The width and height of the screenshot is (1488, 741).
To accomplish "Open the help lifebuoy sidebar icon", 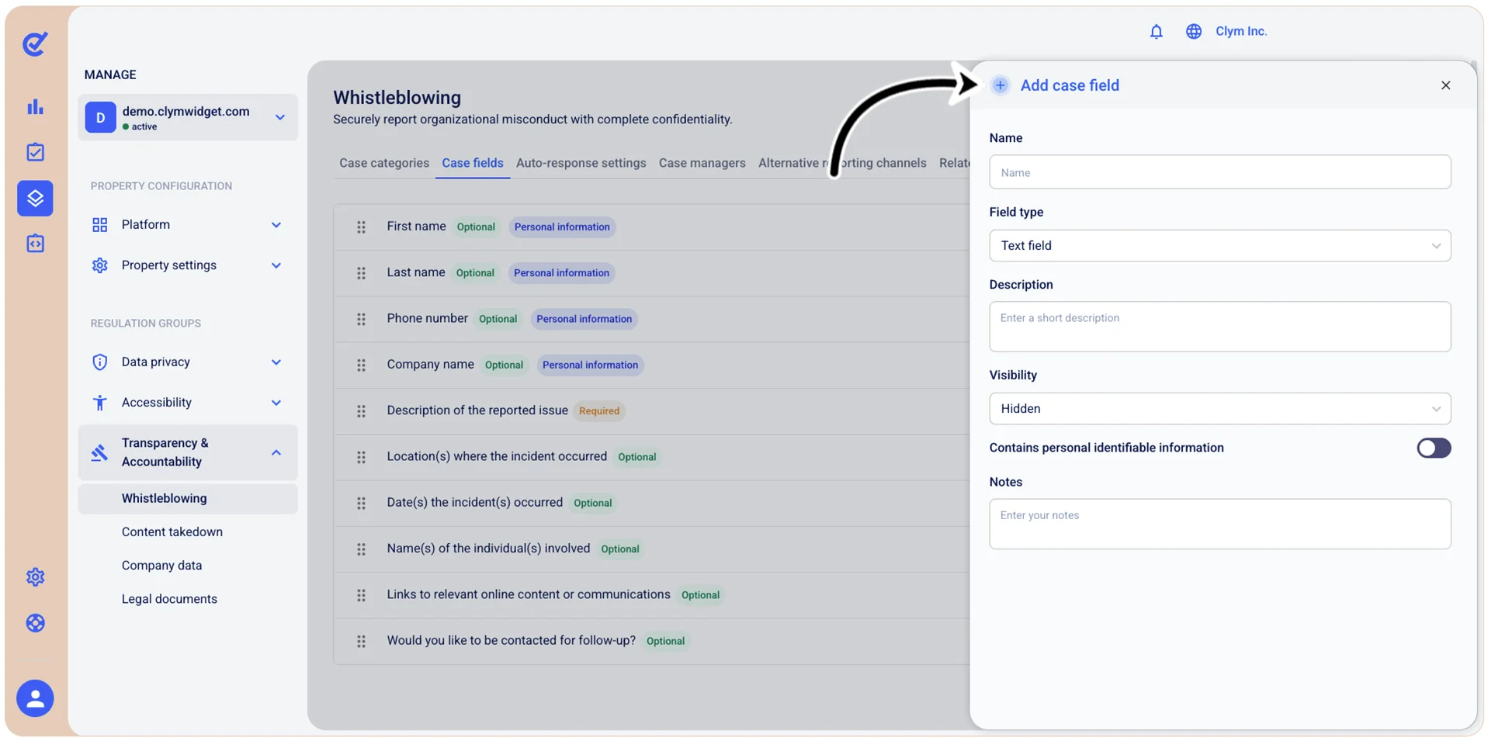I will 35,623.
